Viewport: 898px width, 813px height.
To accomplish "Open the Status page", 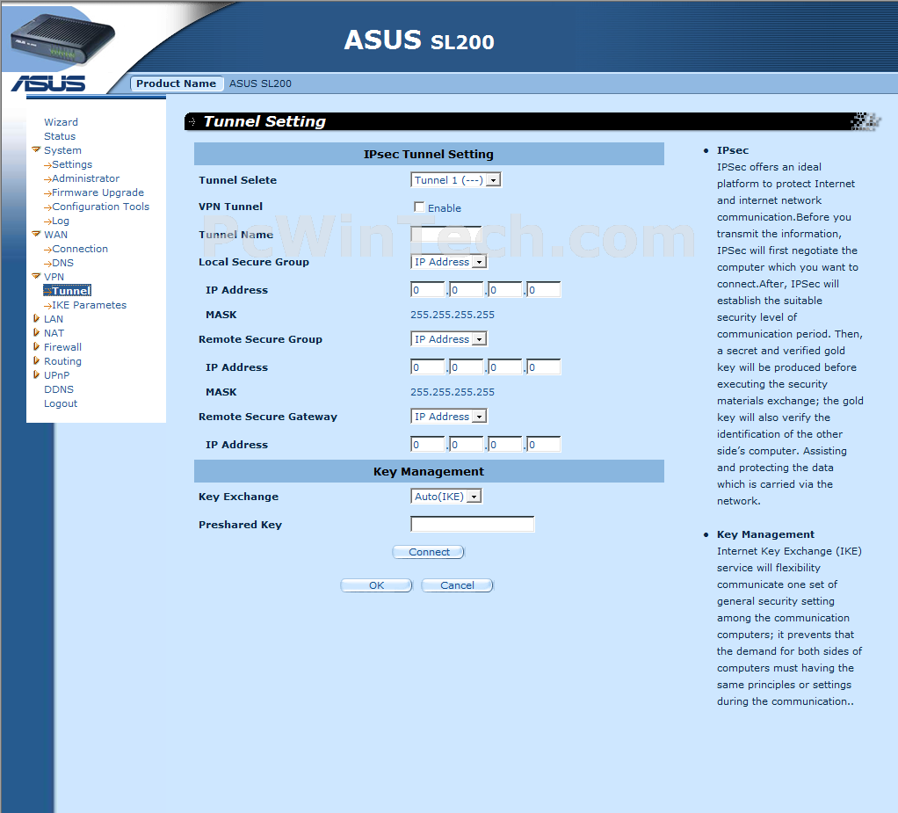I will (x=60, y=136).
